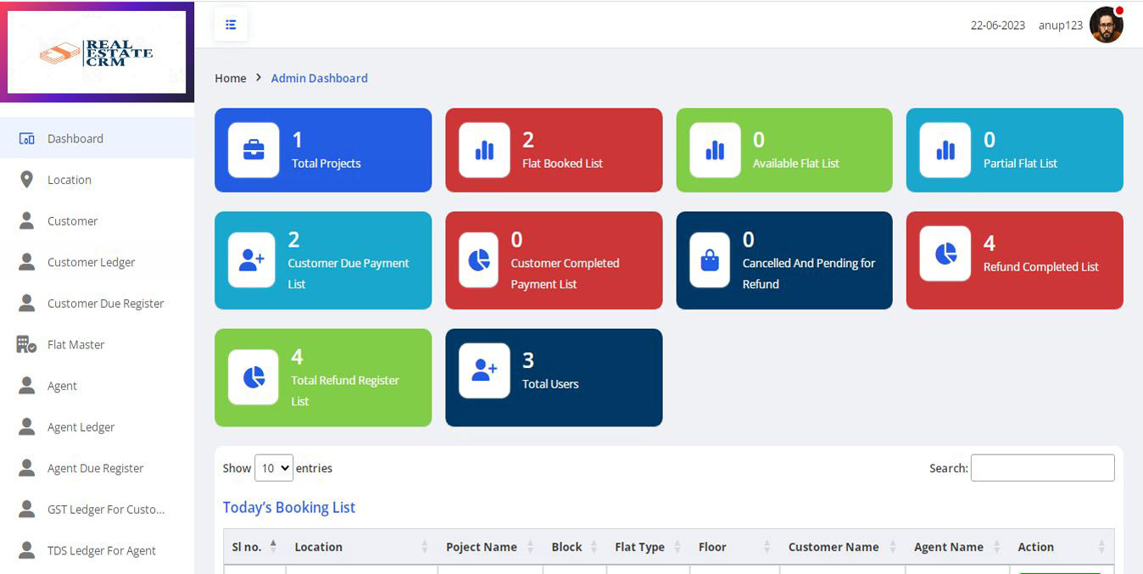The width and height of the screenshot is (1143, 574).
Task: Open the user profile avatar picture
Action: pos(1106,25)
